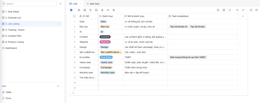Open the sort tool in toolbar
This screenshot has height=103, width=260.
pyautogui.click(x=102, y=10)
